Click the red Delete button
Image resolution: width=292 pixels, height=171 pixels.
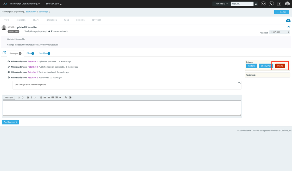280,66
